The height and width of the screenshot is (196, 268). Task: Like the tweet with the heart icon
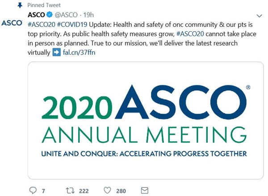pos(108,190)
